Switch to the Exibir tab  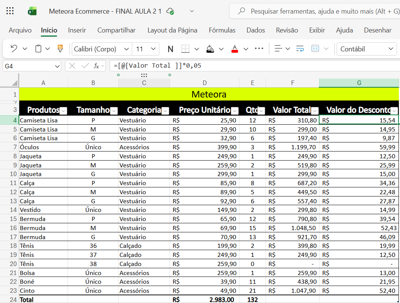click(317, 30)
